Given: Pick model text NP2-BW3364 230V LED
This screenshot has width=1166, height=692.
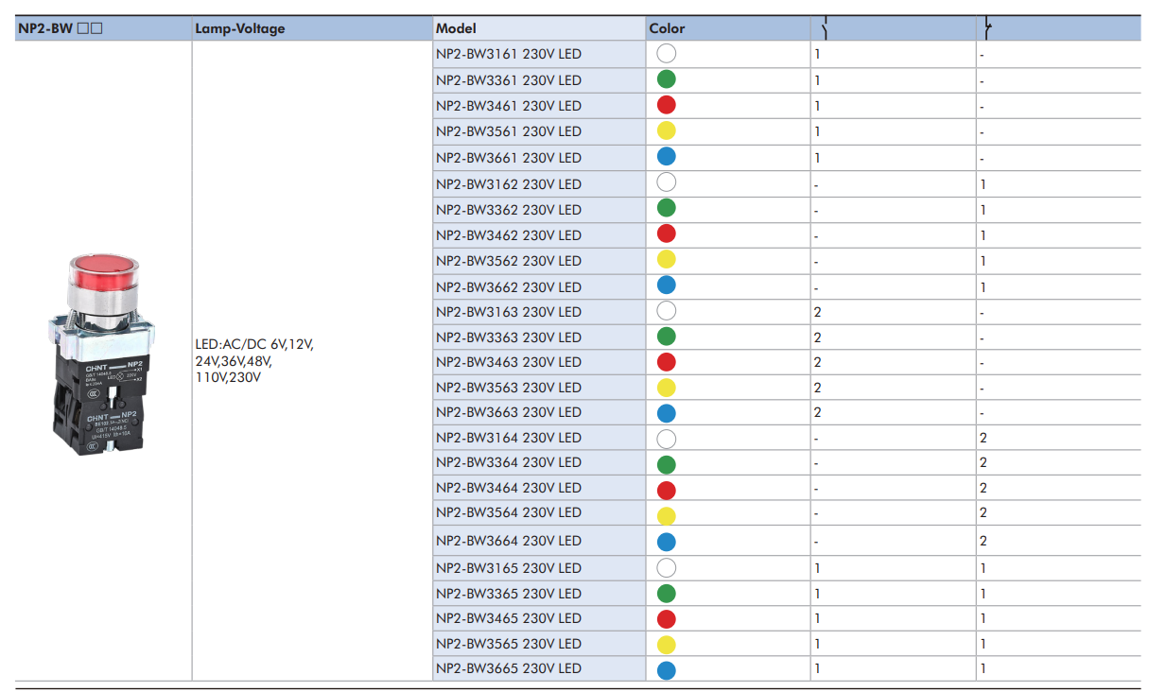Looking at the screenshot, I should pyautogui.click(x=509, y=462).
